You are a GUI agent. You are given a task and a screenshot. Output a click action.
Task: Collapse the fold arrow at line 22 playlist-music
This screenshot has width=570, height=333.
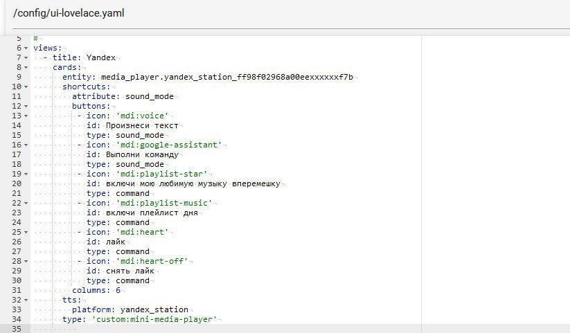26,204
